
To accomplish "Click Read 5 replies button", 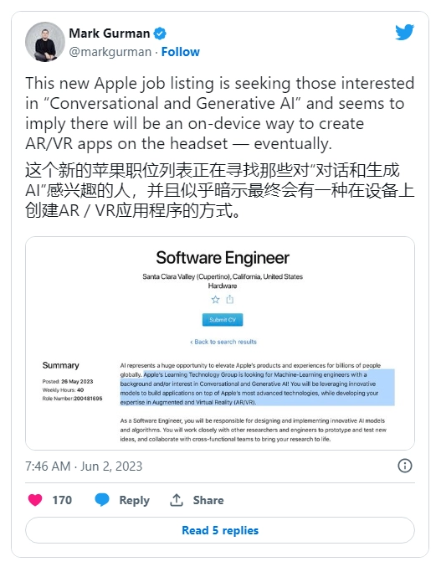I will (x=220, y=530).
